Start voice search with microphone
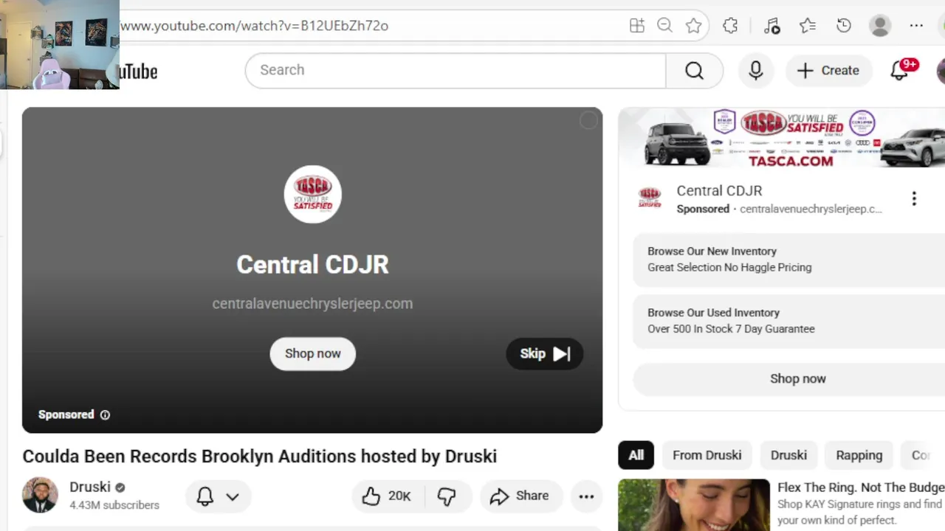945x531 pixels. [x=755, y=70]
